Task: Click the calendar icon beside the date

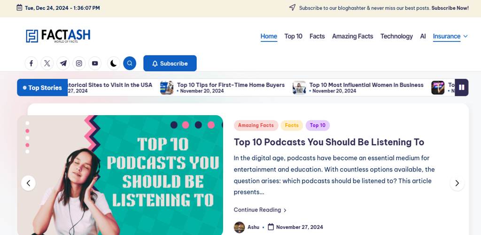Action: point(19,8)
